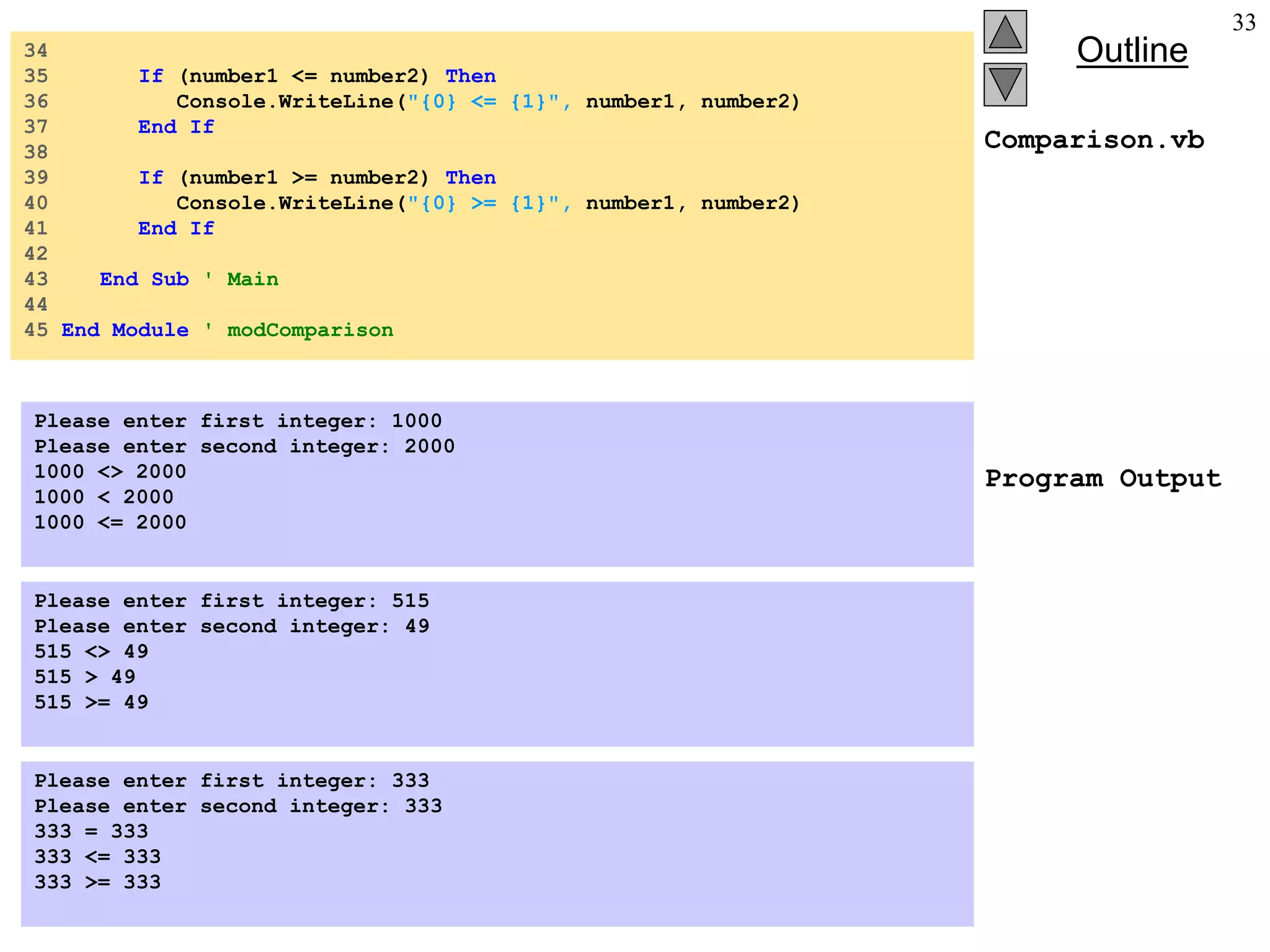Select output 'Please enter second integer: 2000'

tap(244, 447)
